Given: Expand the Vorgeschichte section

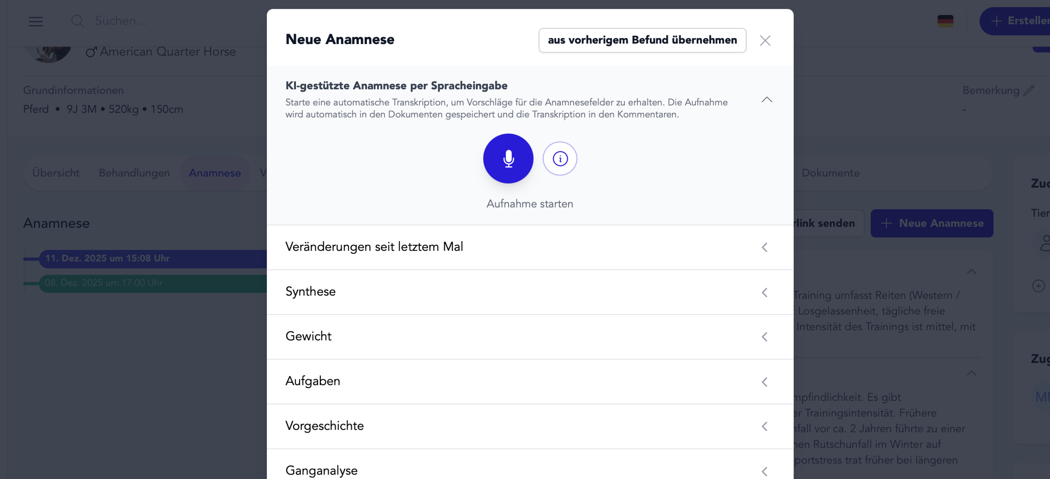Looking at the screenshot, I should coord(765,426).
